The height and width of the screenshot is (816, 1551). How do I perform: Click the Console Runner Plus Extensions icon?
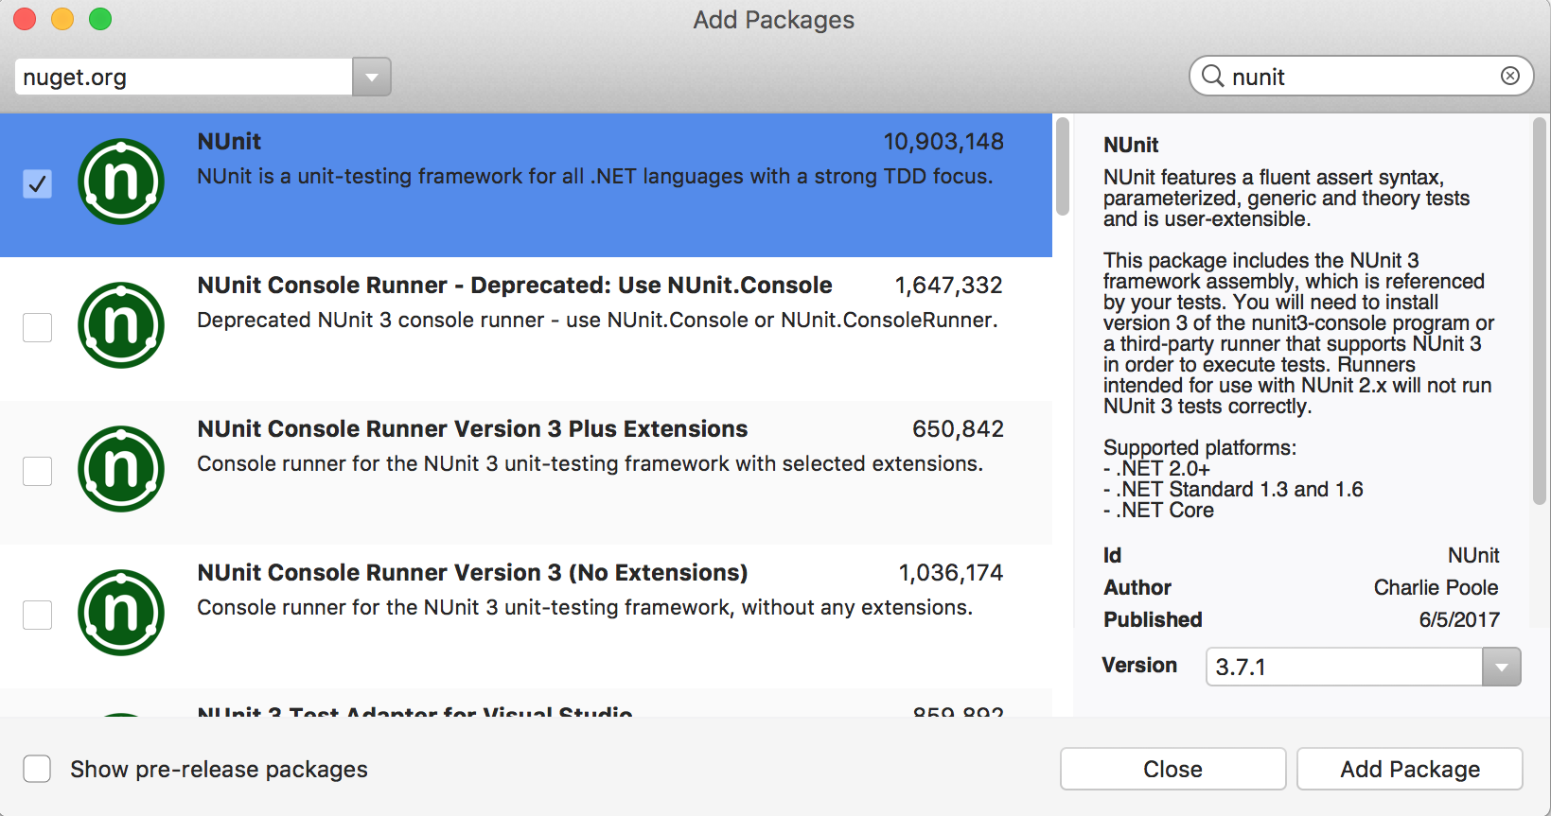pyautogui.click(x=121, y=469)
